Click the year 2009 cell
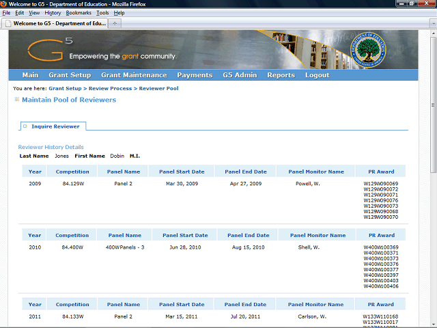 coord(35,184)
